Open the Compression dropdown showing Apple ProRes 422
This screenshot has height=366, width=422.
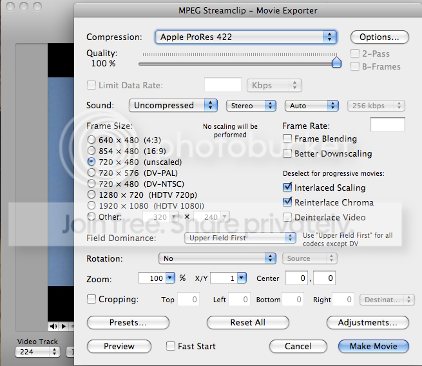[x=246, y=37]
